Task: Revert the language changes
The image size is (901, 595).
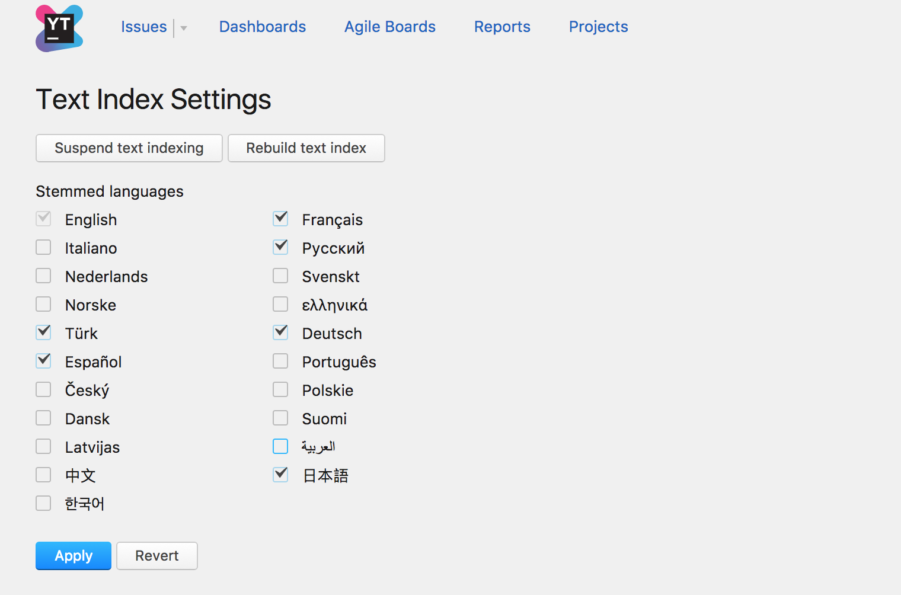Action: coord(157,556)
